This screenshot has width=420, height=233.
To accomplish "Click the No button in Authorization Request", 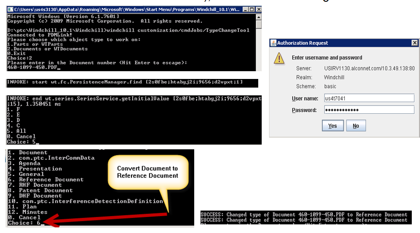I will click(356, 126).
